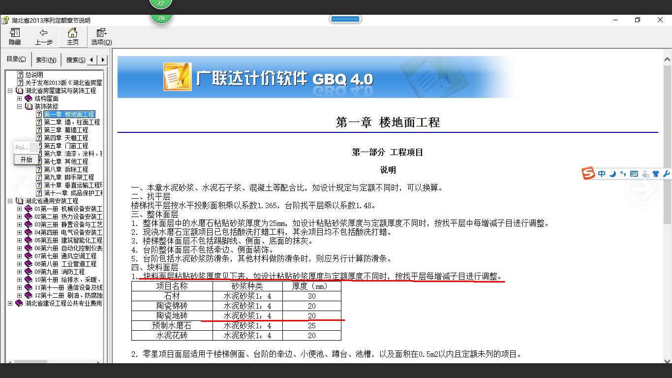Collapse the 湖北省房屋建筑与装饰工程 node

[x=10, y=91]
